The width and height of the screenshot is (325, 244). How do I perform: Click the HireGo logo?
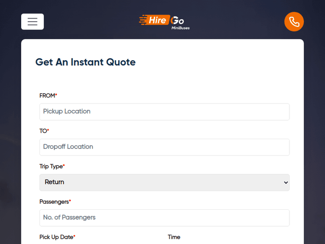(x=164, y=22)
